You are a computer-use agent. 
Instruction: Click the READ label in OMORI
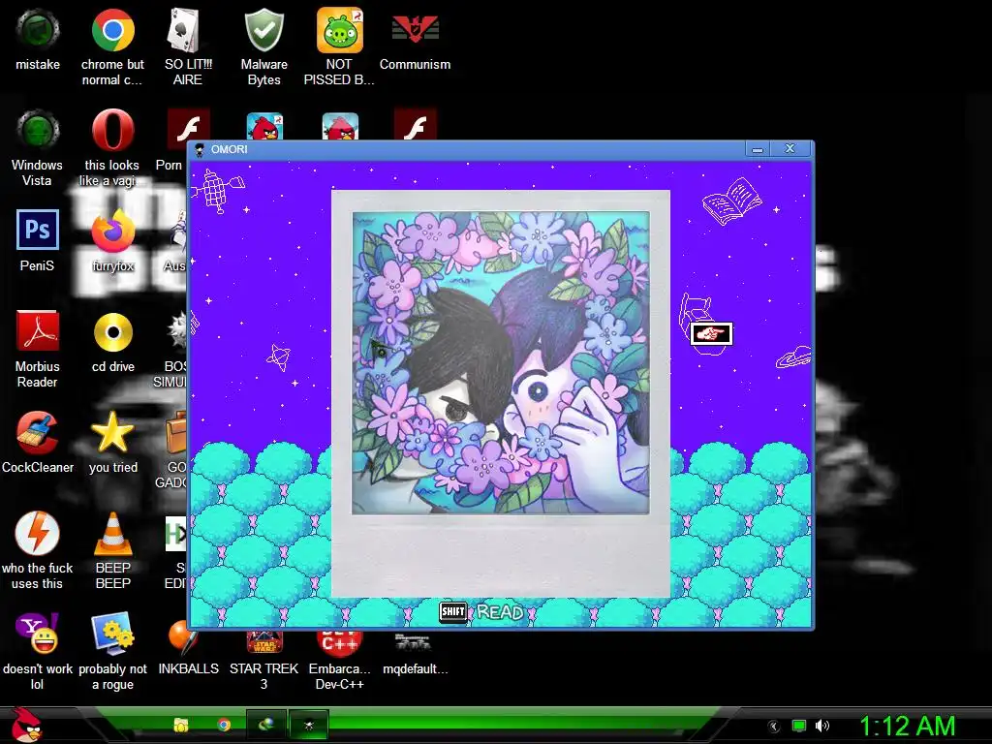500,612
